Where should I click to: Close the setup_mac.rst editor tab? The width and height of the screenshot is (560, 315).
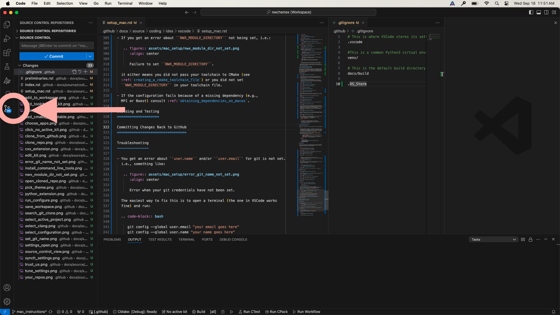(141, 23)
